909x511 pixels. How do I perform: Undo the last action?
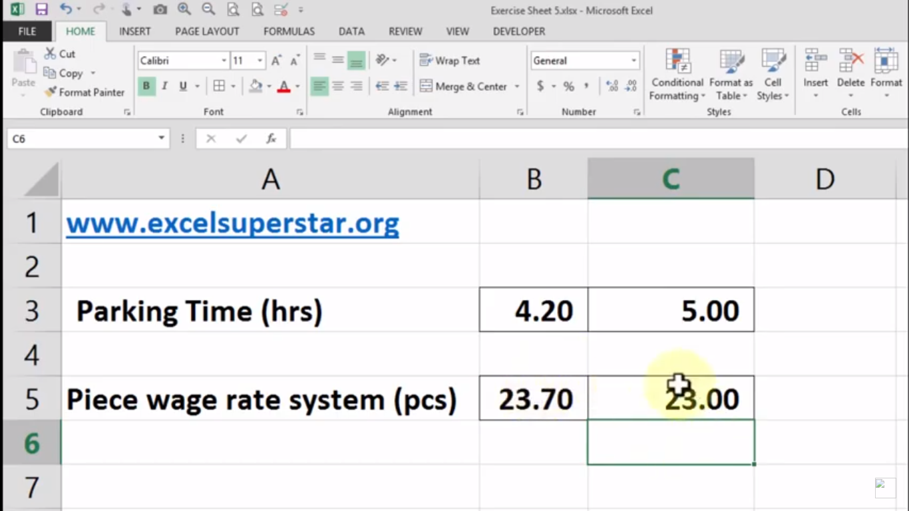click(x=66, y=9)
